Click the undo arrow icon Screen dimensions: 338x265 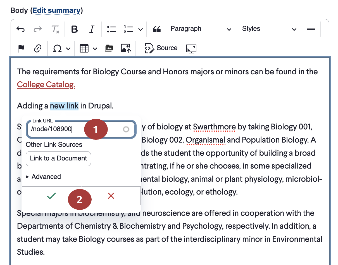coord(21,29)
